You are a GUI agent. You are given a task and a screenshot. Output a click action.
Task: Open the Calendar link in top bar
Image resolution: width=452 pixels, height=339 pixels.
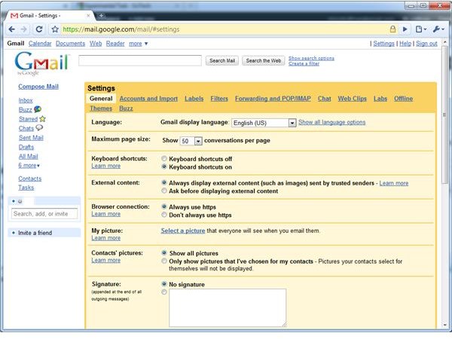pyautogui.click(x=40, y=44)
